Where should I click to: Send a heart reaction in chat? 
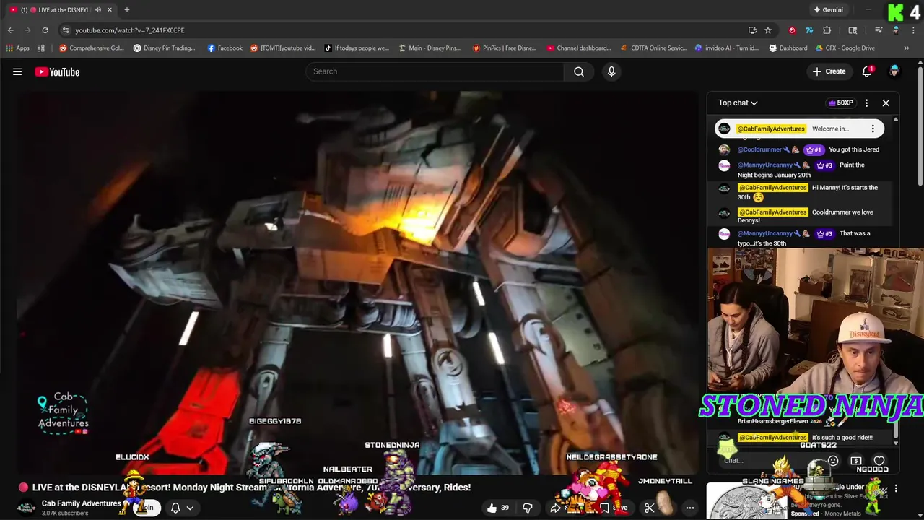click(x=879, y=460)
